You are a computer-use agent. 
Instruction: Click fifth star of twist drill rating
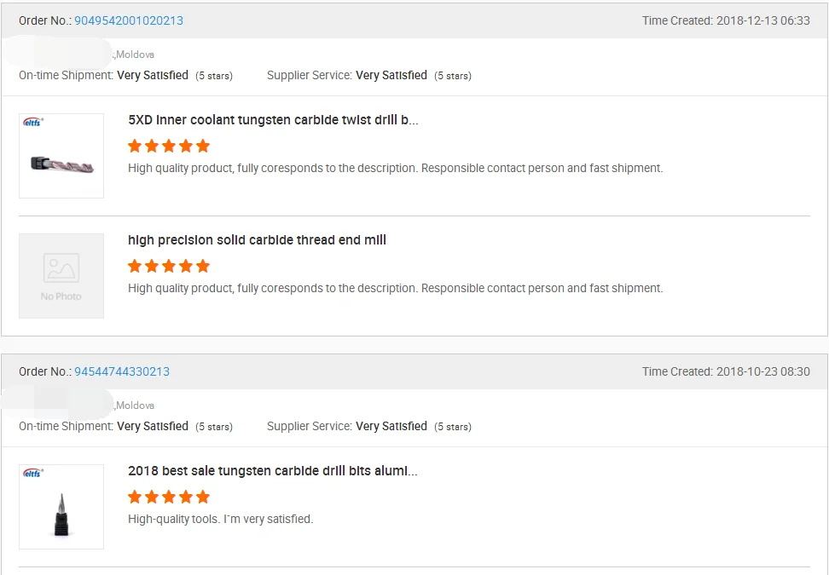203,146
